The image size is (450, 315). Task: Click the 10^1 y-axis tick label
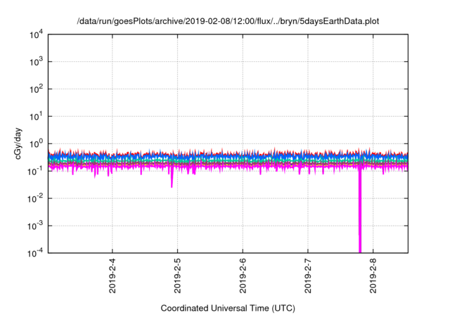coord(36,117)
